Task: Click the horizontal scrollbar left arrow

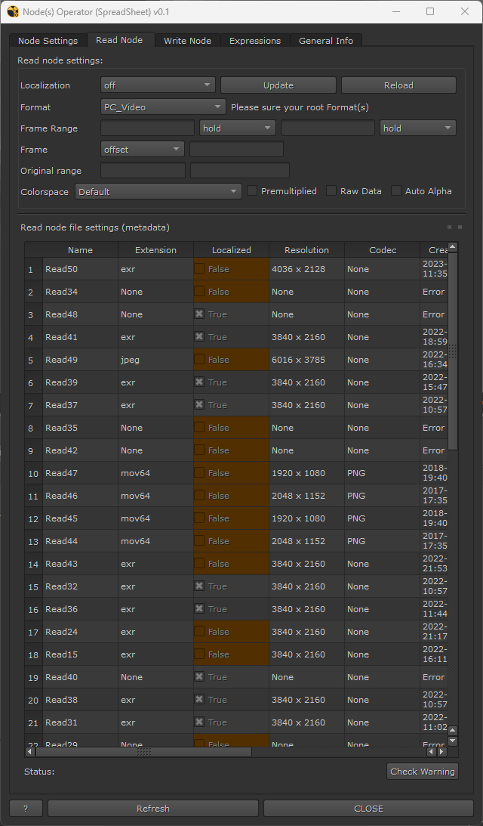Action: (30, 751)
